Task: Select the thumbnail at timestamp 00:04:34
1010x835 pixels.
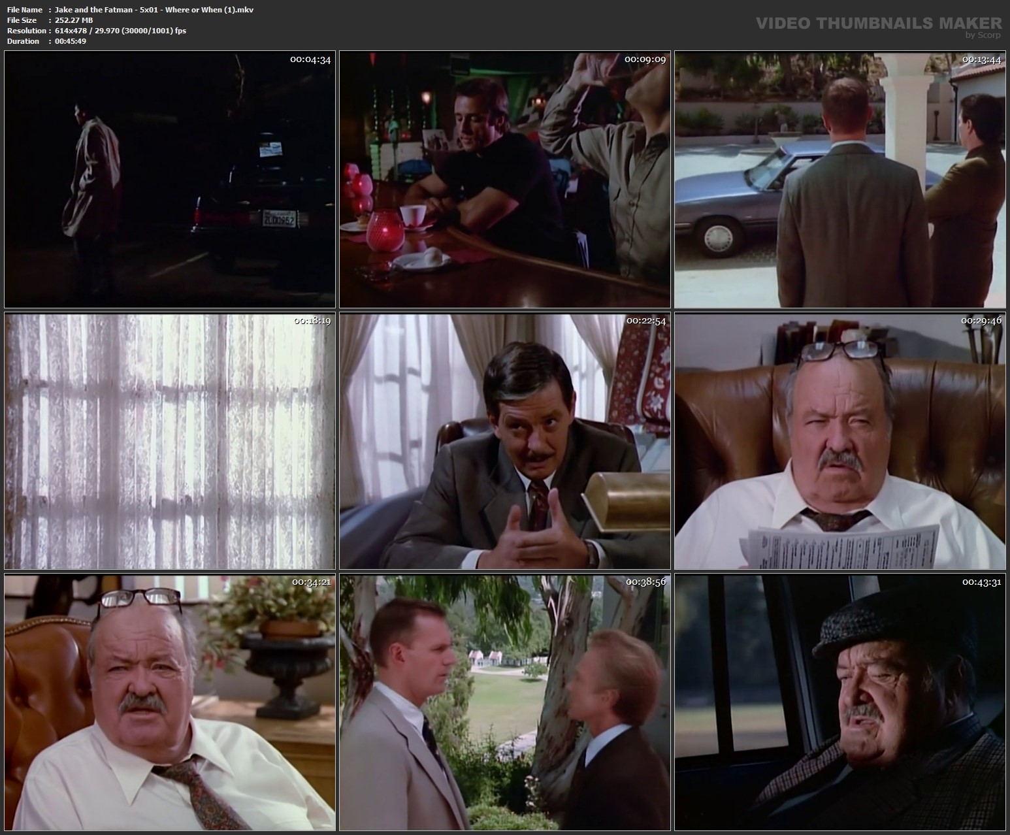Action: (x=170, y=180)
